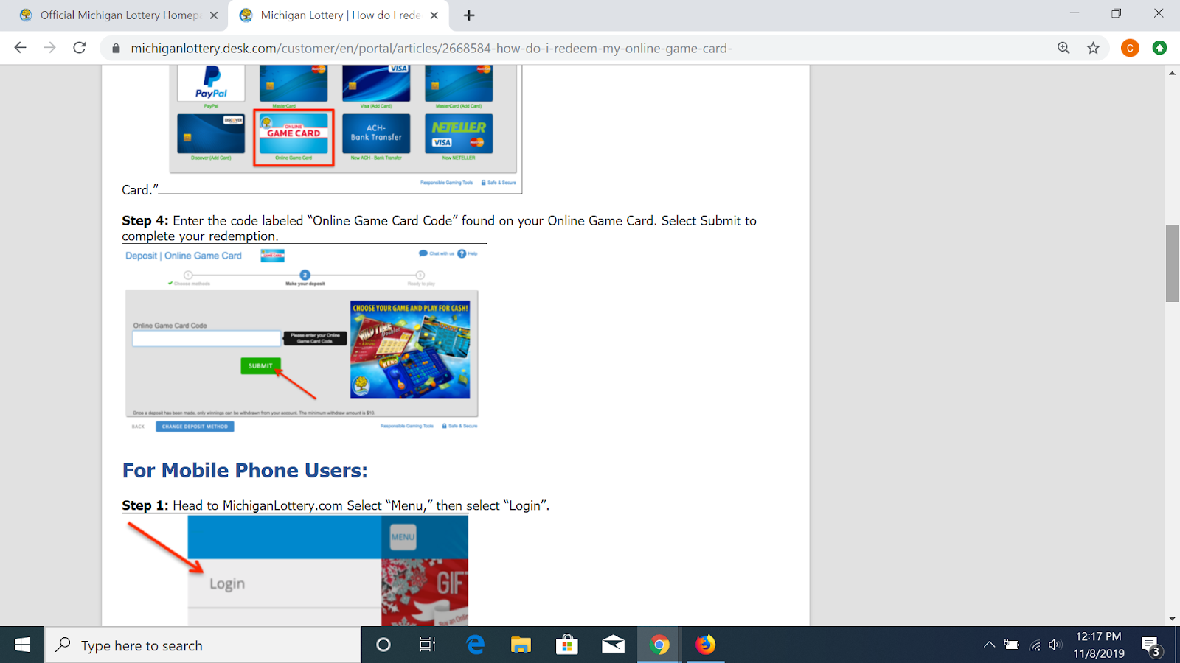This screenshot has width=1180, height=663.
Task: Show hidden system tray icons
Action: 989,645
